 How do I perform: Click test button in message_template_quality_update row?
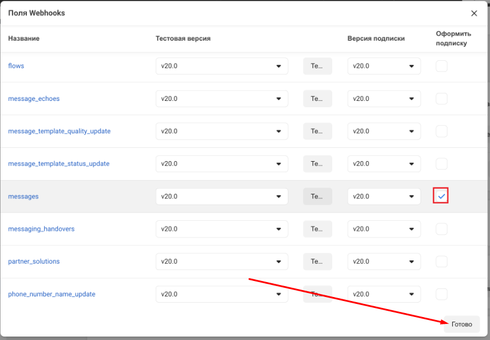317,131
